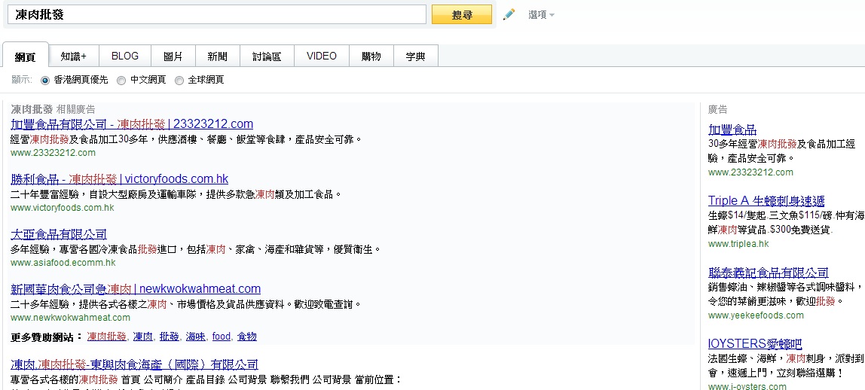Select 全球網頁 radio option

pyautogui.click(x=179, y=81)
